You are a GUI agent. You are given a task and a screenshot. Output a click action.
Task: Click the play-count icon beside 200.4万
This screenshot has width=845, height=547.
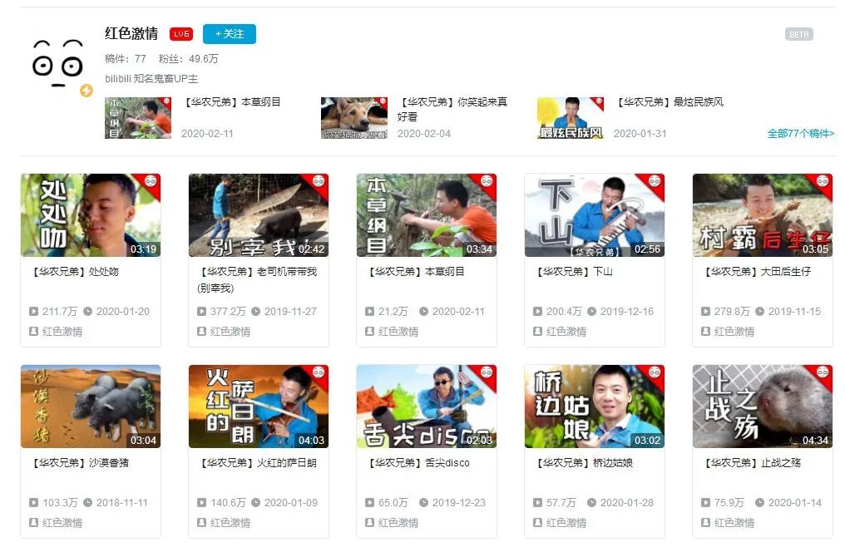tap(537, 312)
